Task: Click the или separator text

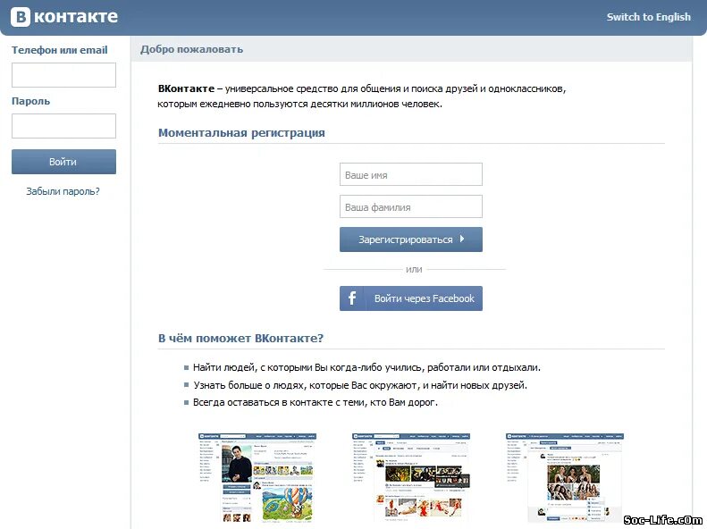Action: click(414, 270)
